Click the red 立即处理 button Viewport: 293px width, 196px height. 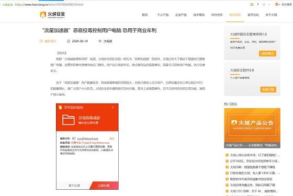pos(104,186)
